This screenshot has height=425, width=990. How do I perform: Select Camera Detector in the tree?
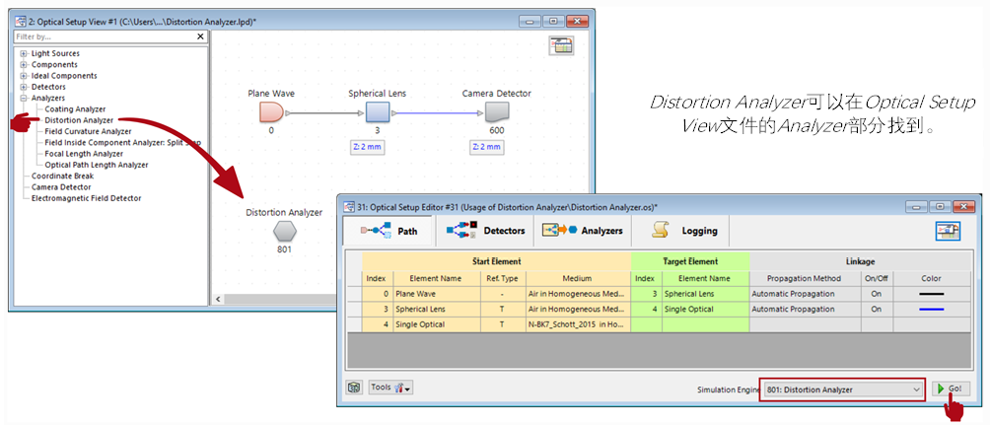click(x=61, y=187)
